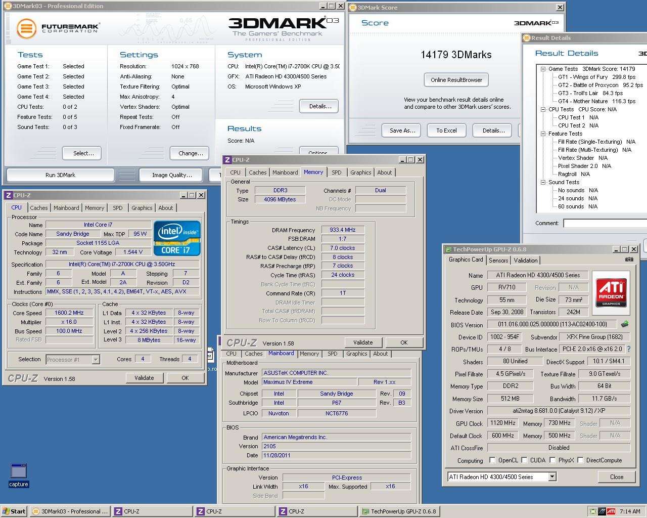Click the GPU-Z window title bar icon

pos(448,249)
